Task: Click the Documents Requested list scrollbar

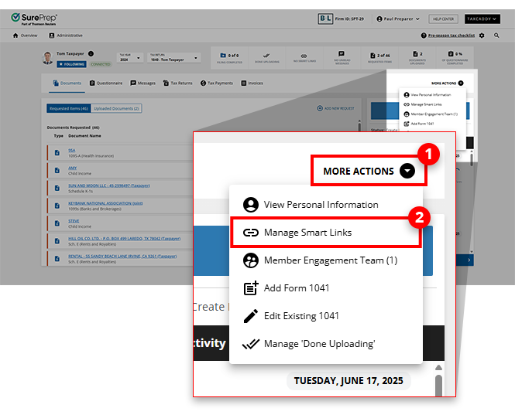Action: coord(359,126)
